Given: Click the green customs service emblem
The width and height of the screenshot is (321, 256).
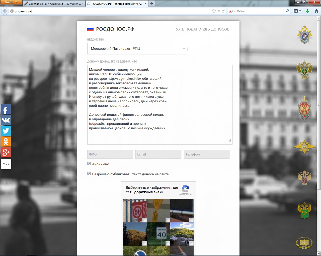Looking at the screenshot, I should [x=304, y=210].
